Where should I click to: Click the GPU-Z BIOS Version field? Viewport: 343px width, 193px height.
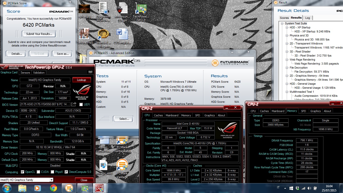tap(45, 104)
